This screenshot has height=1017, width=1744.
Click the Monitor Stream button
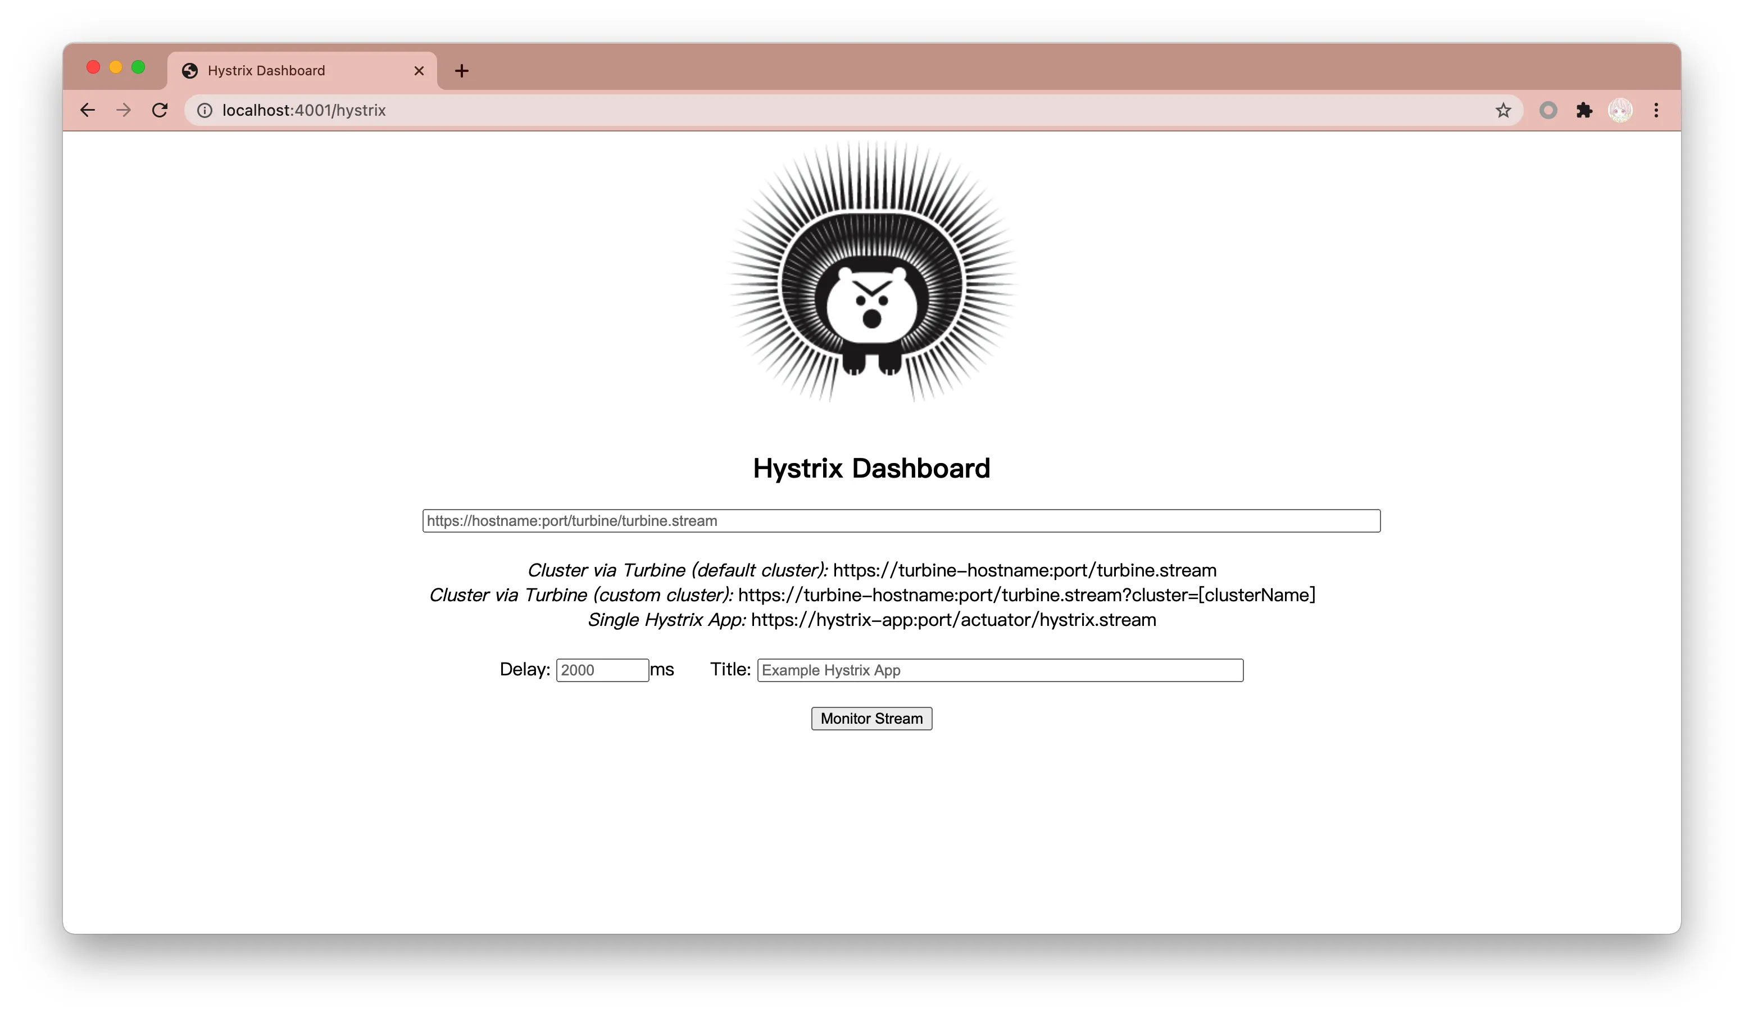pos(871,719)
